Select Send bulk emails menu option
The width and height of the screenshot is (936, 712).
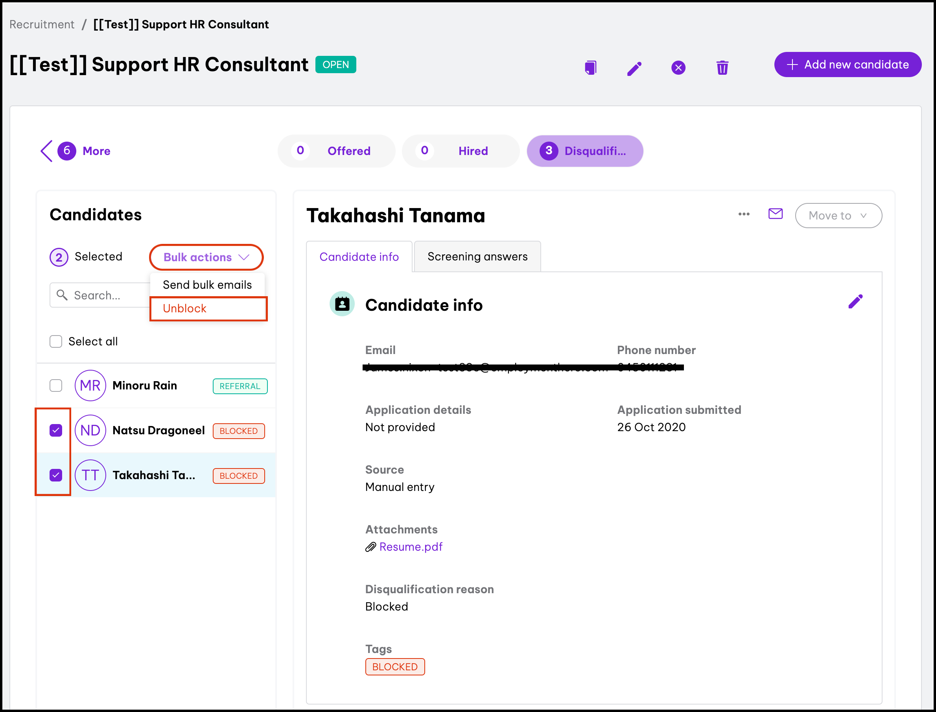pos(207,285)
